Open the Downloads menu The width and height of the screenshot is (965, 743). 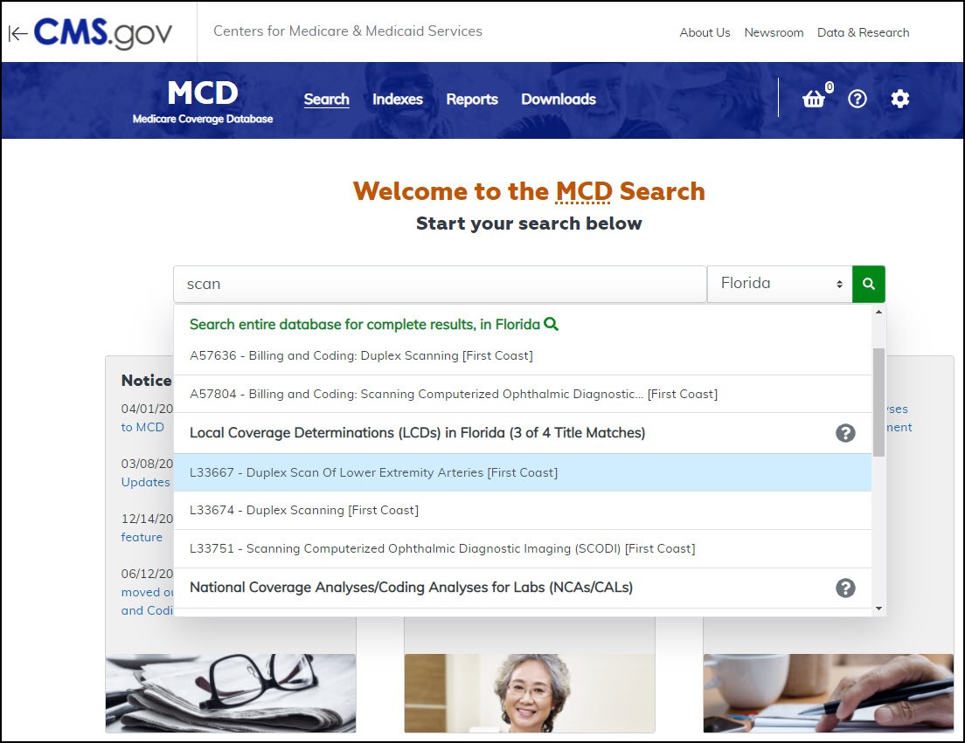pyautogui.click(x=559, y=100)
